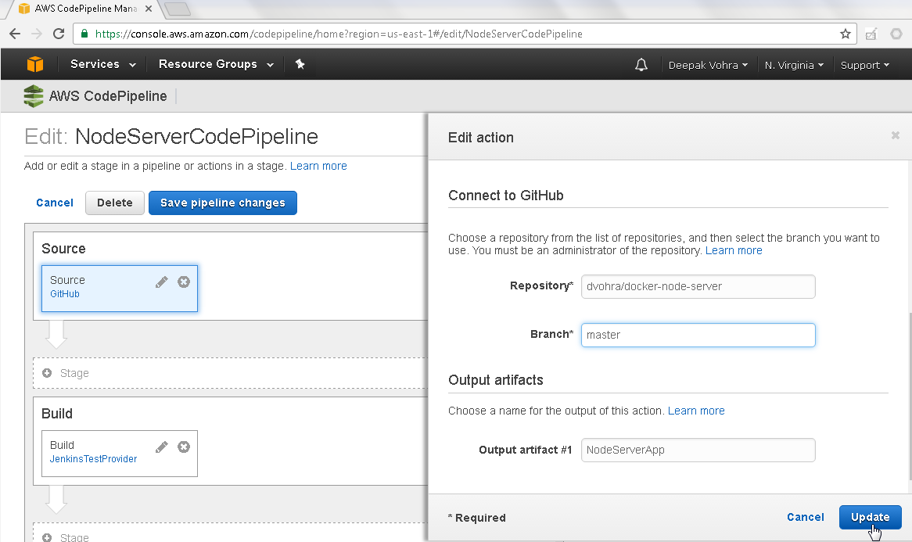Open the Support menu
The image size is (912, 542).
click(865, 65)
